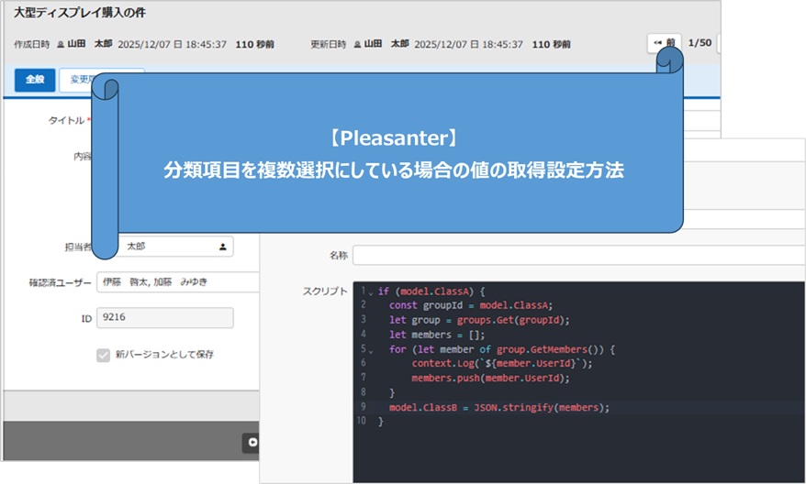Click the updater name 山田 太郎 next to 更新日時
806x484 pixels.
(386, 44)
